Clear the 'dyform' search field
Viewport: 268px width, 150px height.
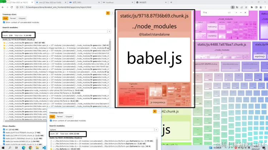pyautogui.click(x=156, y=130)
